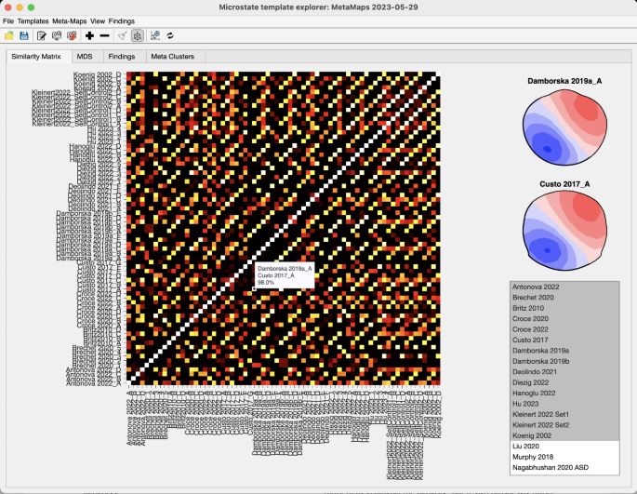Select Liu 2020 in the study list
This screenshot has height=494, width=637.
point(526,446)
